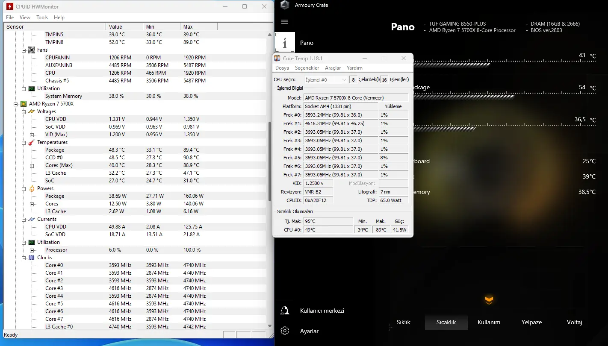Select the L3 Cache #0 clock row

(x=135, y=327)
